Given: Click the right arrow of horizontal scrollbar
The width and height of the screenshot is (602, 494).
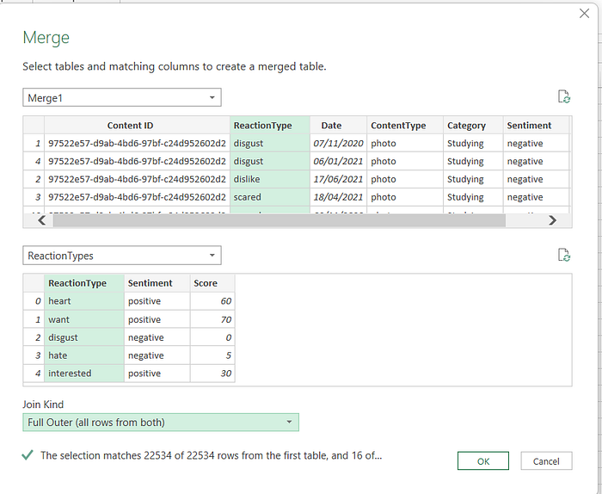Looking at the screenshot, I should click(552, 220).
